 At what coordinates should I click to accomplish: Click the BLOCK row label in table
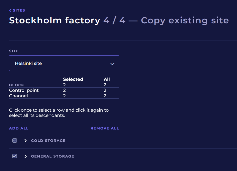click(x=17, y=85)
